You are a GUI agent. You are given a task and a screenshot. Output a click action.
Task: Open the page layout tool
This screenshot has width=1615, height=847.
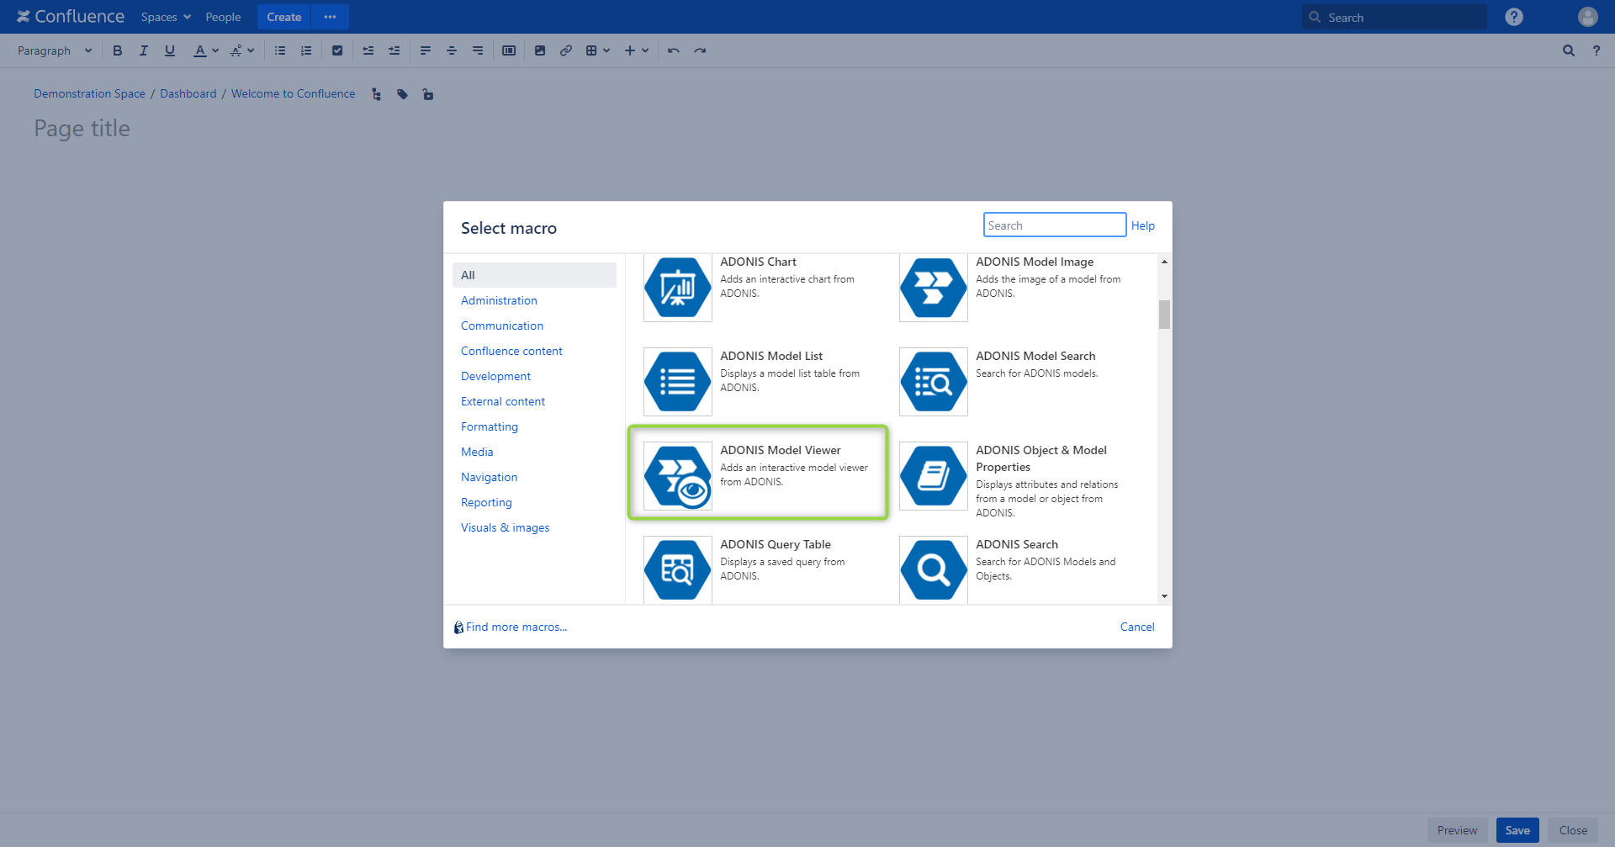(509, 50)
